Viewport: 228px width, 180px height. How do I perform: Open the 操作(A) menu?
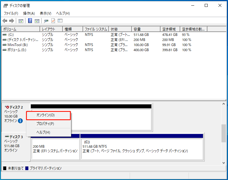(x=29, y=13)
